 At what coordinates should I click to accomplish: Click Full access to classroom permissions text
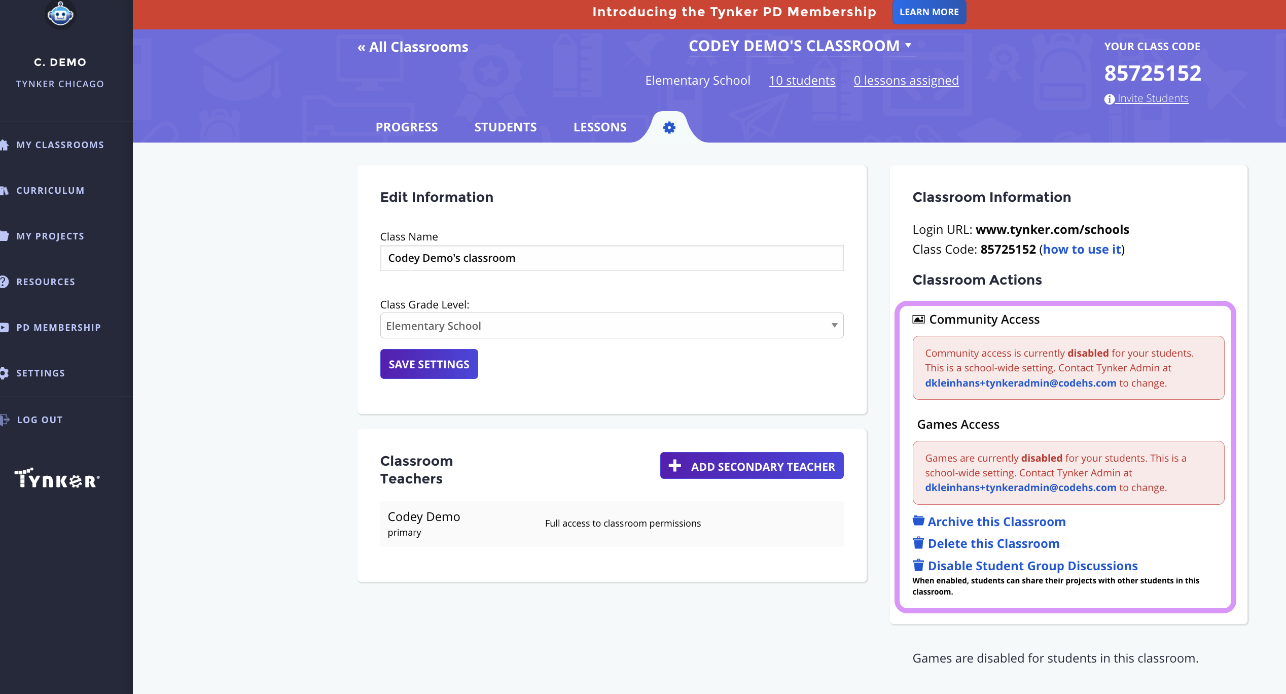click(623, 523)
